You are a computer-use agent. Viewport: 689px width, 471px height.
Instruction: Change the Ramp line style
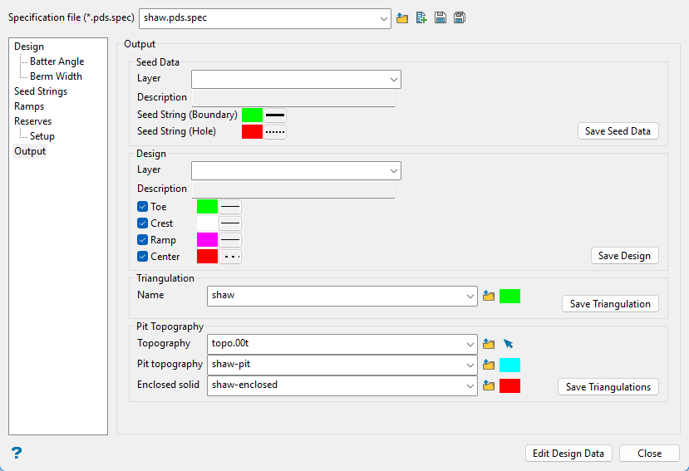230,240
